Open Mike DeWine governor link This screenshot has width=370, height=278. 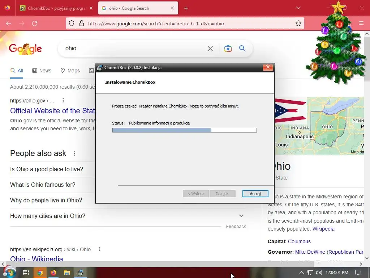(329, 252)
